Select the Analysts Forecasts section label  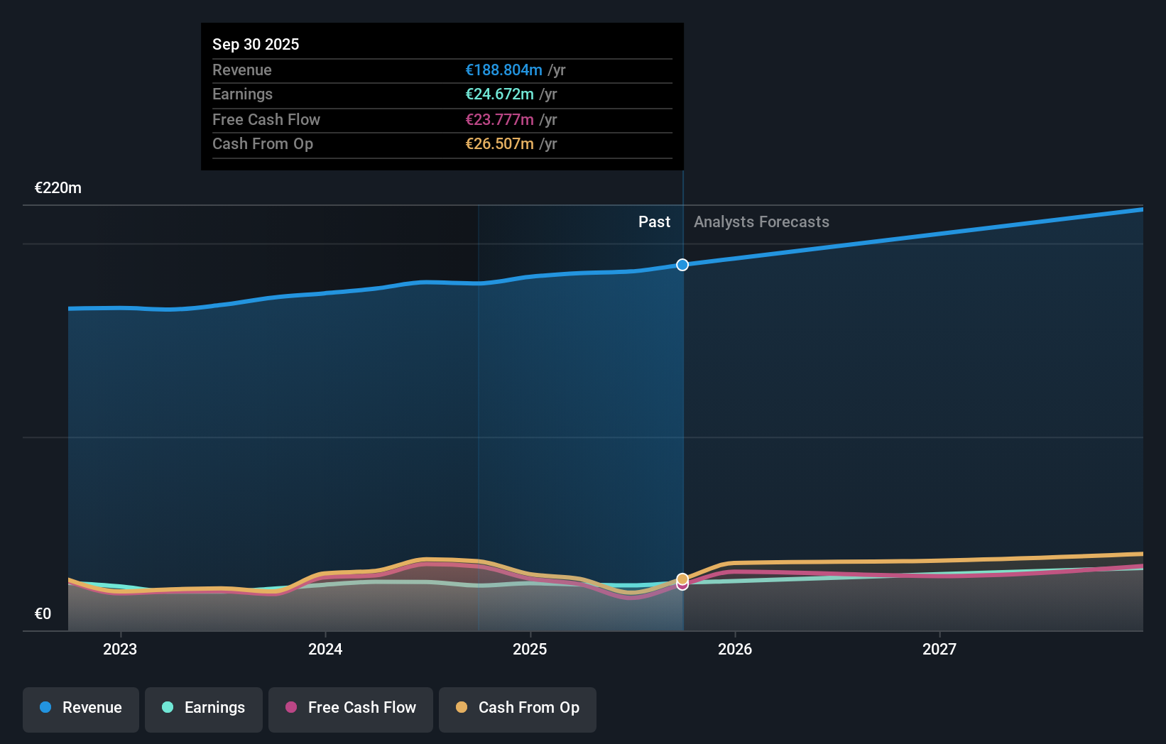[761, 221]
